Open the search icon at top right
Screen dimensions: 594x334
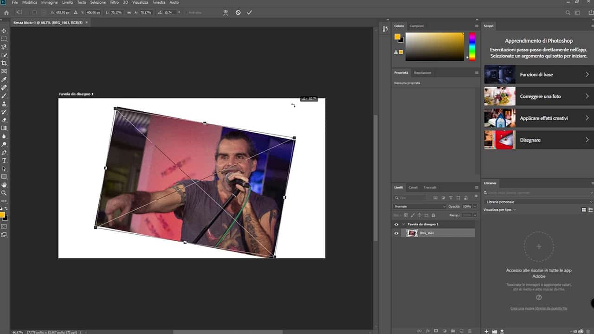click(x=568, y=13)
